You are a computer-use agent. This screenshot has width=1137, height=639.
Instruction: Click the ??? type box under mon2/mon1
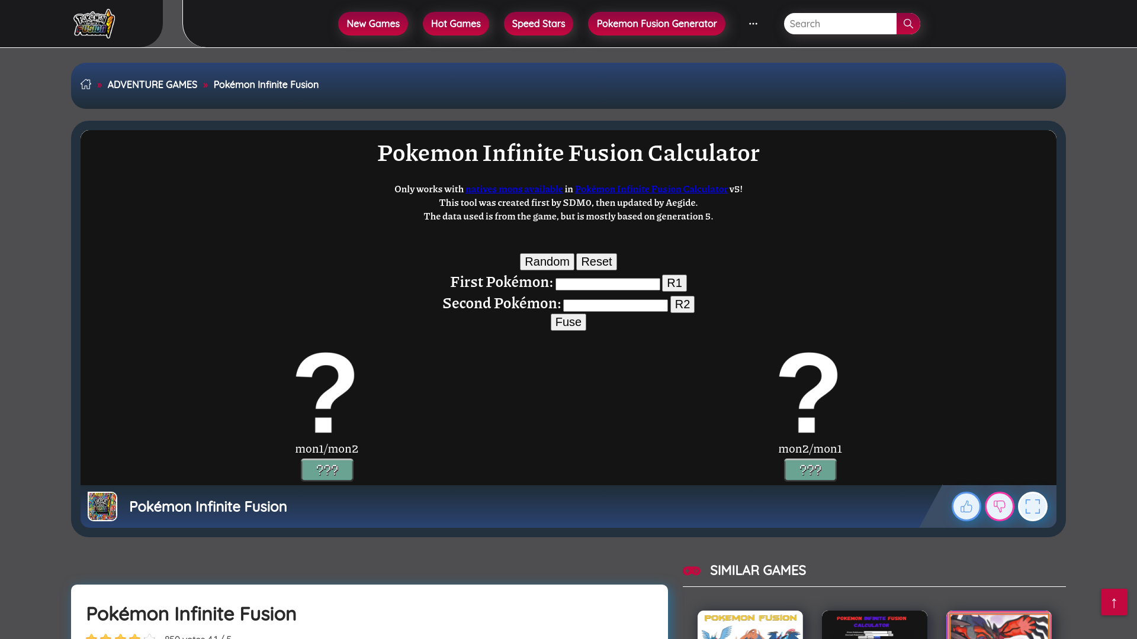(810, 470)
